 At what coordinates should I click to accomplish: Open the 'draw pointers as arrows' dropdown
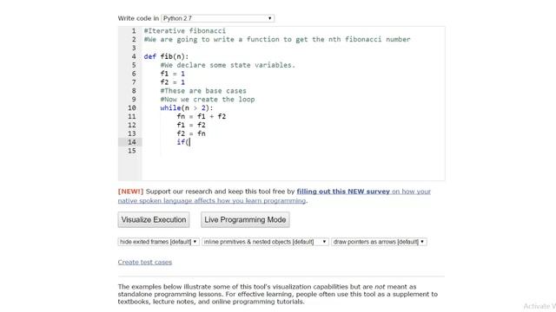click(379, 242)
